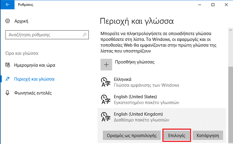
Task: Select the calendar-clock date and time icon
Action: (x=8, y=65)
